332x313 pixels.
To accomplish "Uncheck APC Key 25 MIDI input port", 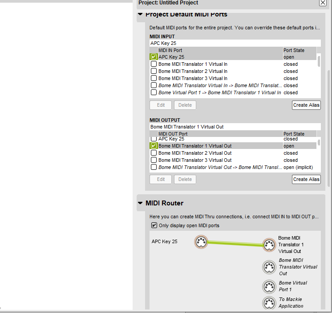I will pos(154,56).
